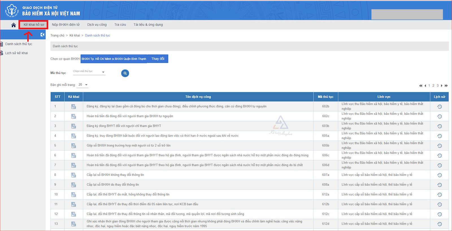Collapse the left sidebar panel
This screenshot has width=452, height=231.
[42, 35]
